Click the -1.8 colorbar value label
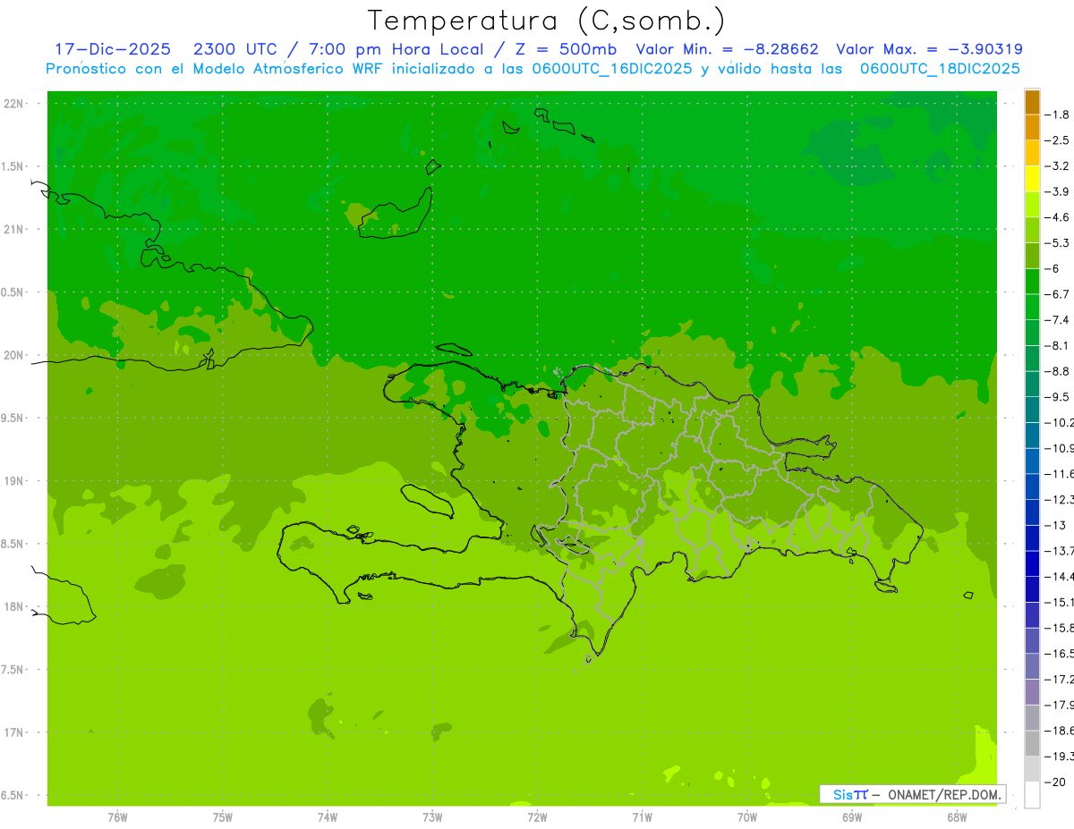The height and width of the screenshot is (829, 1074). point(1057,114)
